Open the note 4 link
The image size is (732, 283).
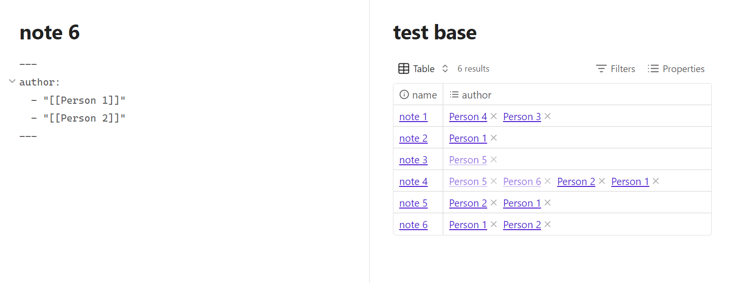tap(413, 182)
